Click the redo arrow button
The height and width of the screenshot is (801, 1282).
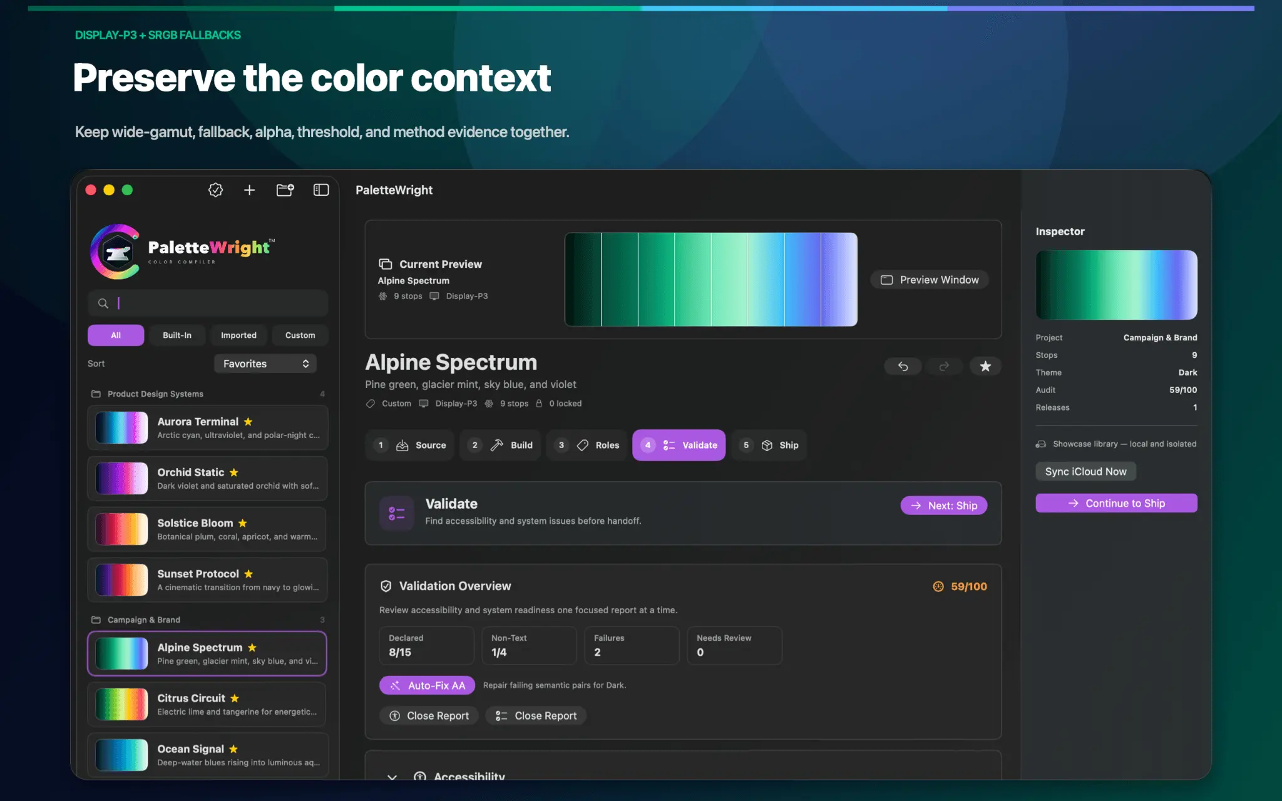944,366
